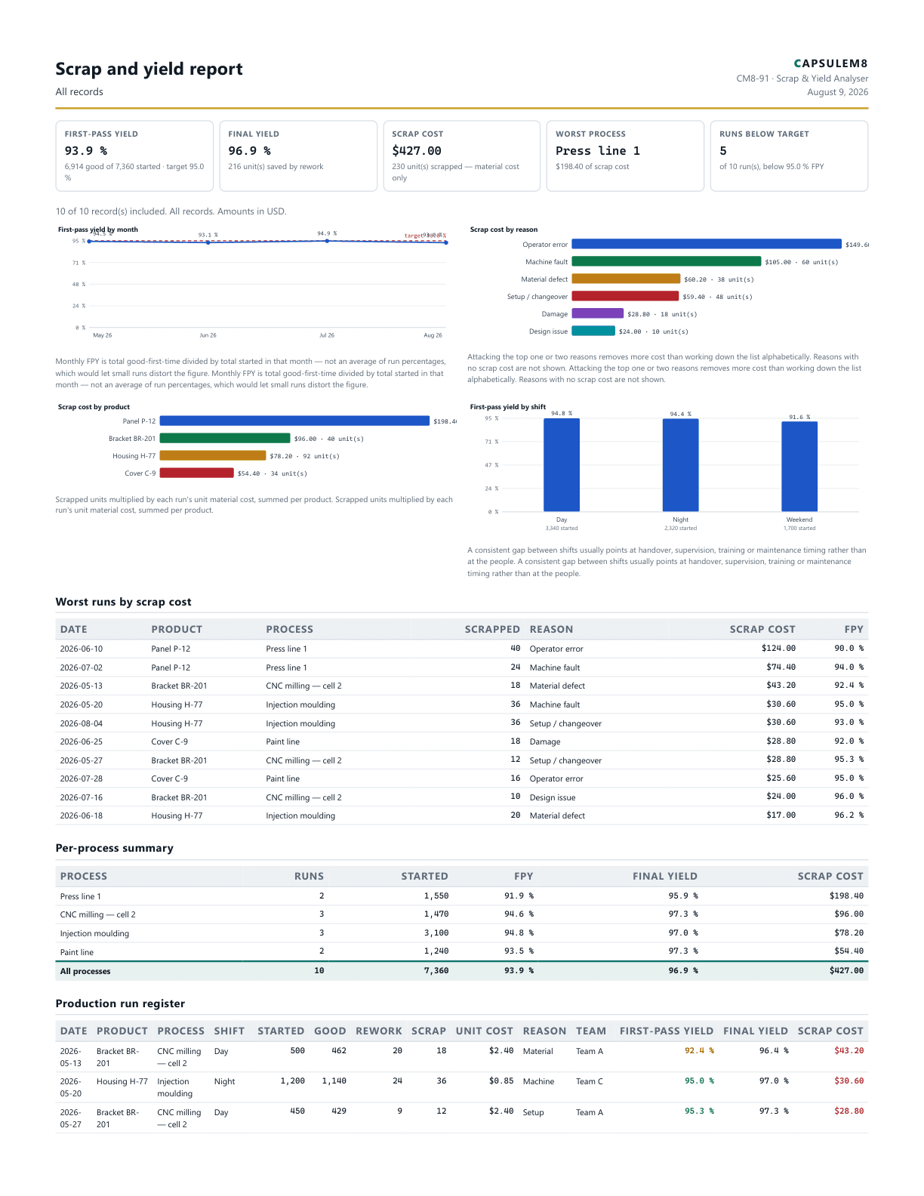The image size is (924, 1196).
Task: Click the 'Per-process summary' heading
Action: click(114, 848)
